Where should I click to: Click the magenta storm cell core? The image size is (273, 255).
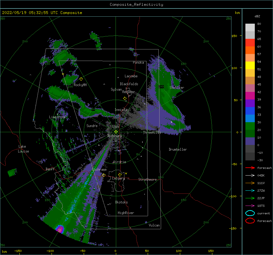(60, 230)
